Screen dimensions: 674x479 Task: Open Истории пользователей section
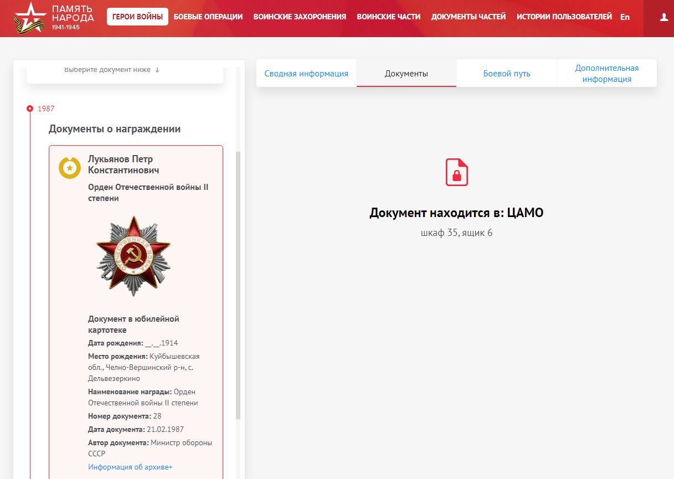click(564, 17)
